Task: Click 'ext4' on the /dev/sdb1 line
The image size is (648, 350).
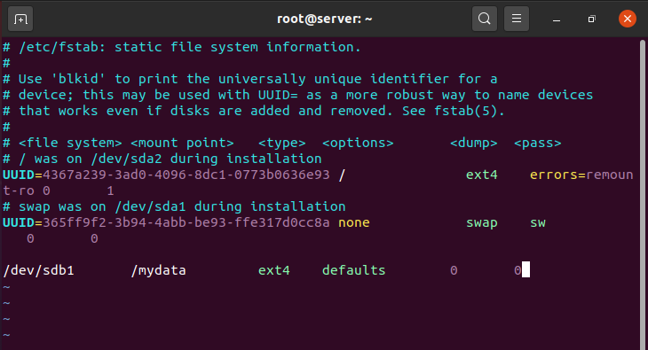Action: coord(274,270)
